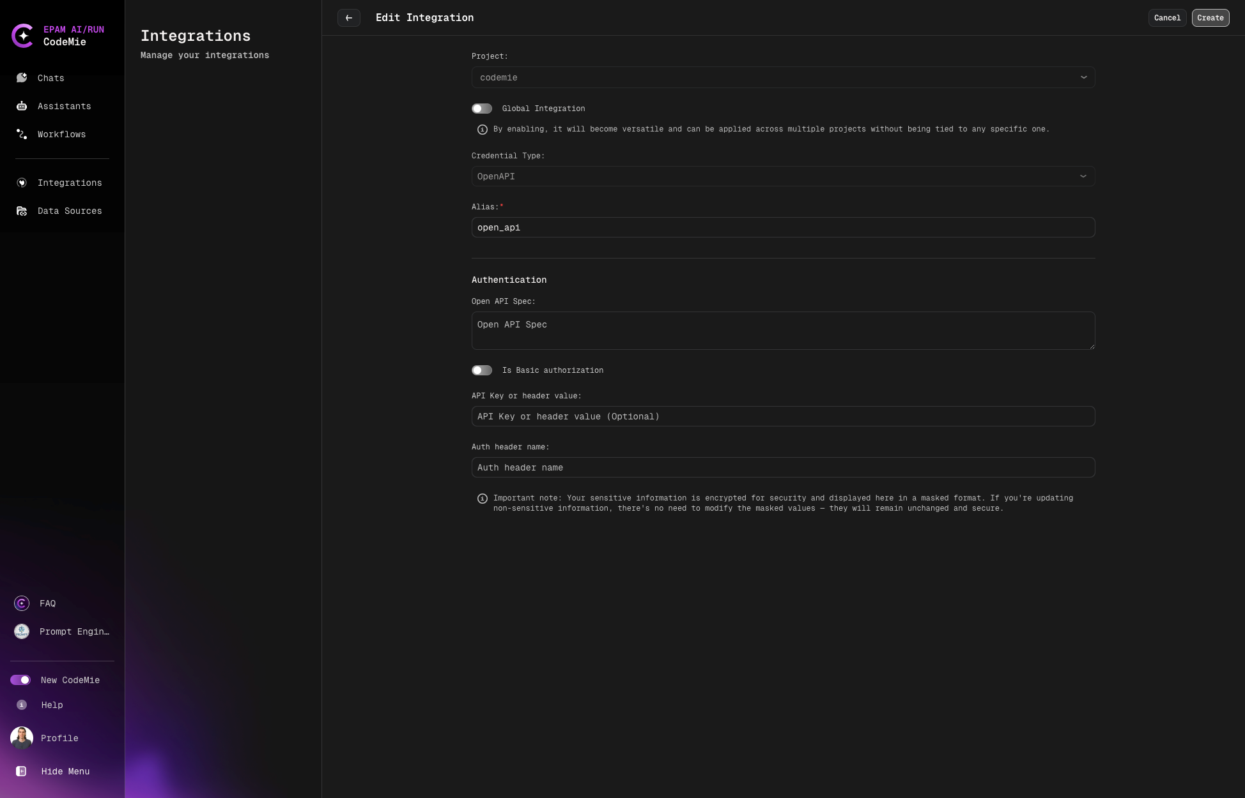The width and height of the screenshot is (1245, 798).
Task: Open the Project dropdown showing codemie
Action: coord(783,77)
